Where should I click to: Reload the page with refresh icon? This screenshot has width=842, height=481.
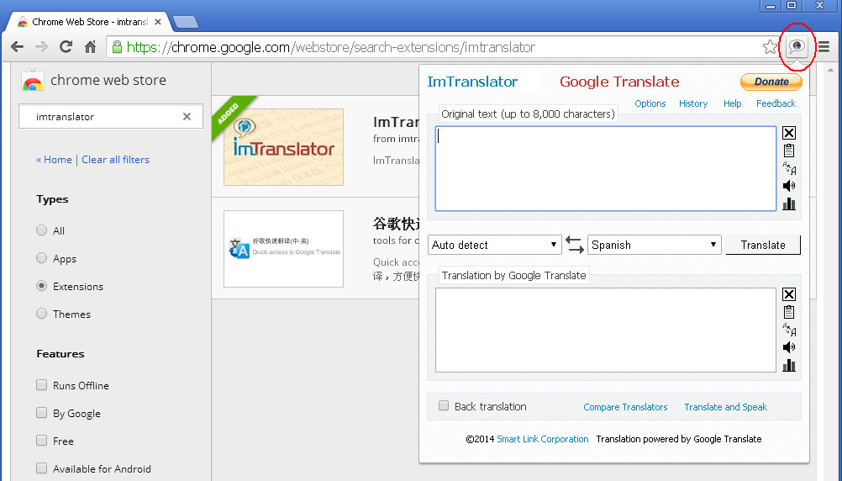coord(66,47)
